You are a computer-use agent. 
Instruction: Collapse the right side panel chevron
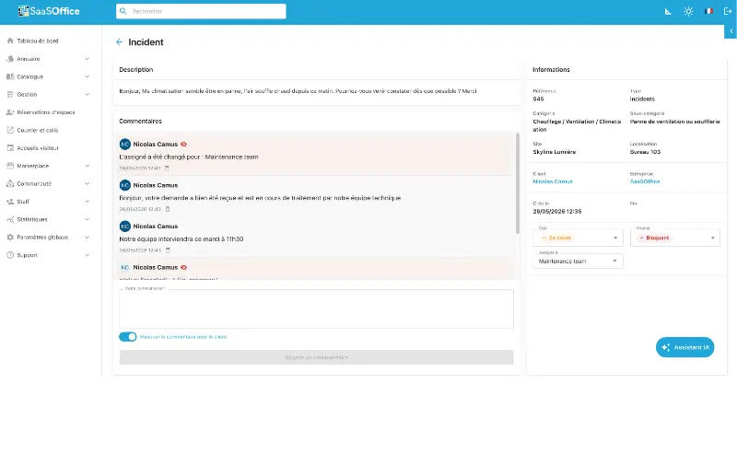point(731,31)
